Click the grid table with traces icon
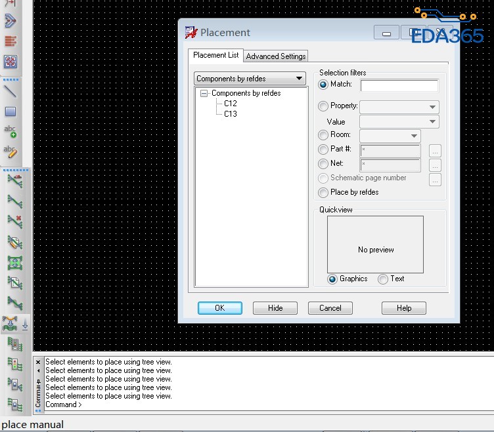Viewport: 494px width, 432px height. 15,344
